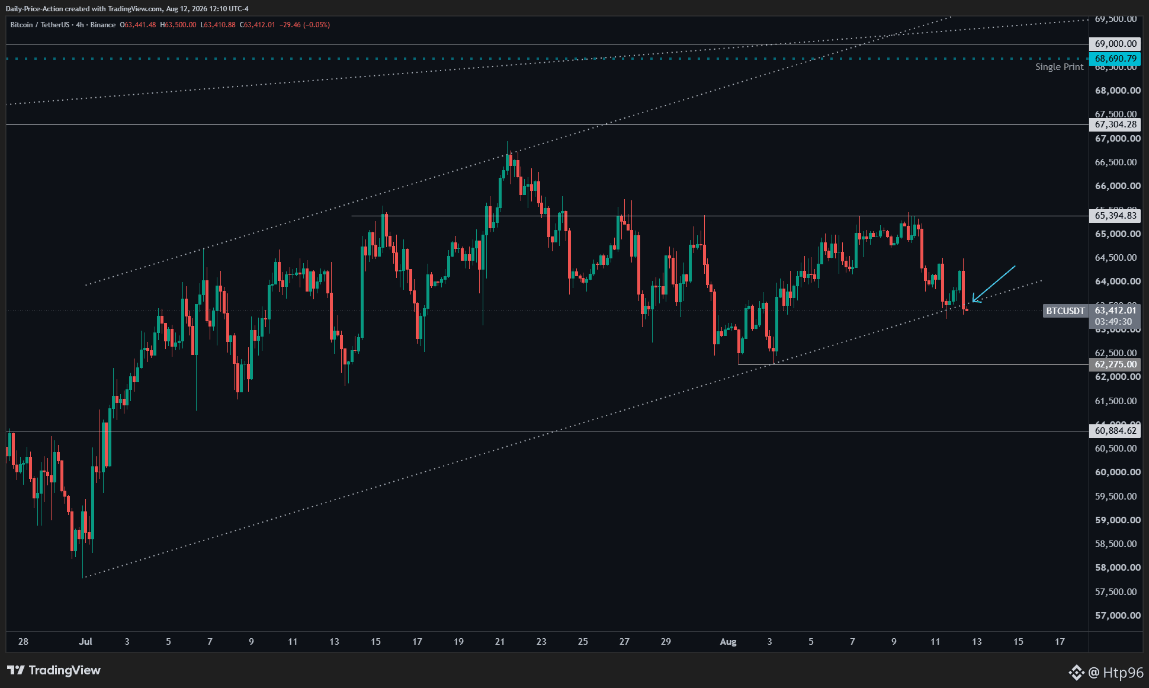Select the close value C63,412.01 in the legend
The width and height of the screenshot is (1149, 688).
pyautogui.click(x=258, y=25)
